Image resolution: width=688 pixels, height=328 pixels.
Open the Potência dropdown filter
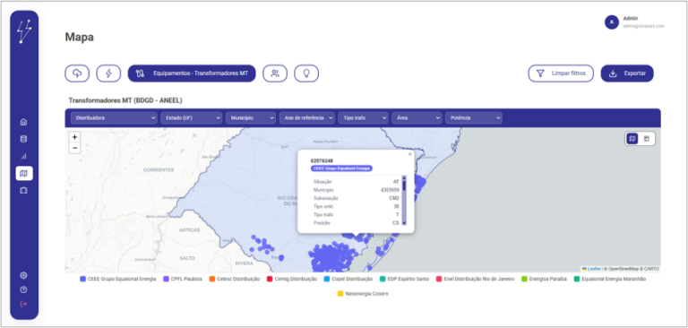coord(474,118)
